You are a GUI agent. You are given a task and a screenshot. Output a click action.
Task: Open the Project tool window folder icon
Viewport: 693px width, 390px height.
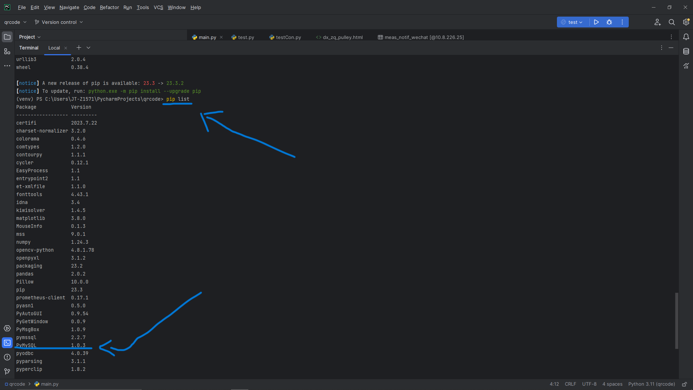tap(7, 37)
